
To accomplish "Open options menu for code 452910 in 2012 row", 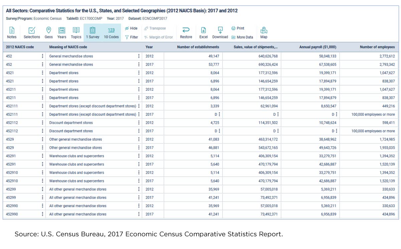I will click(42, 172).
